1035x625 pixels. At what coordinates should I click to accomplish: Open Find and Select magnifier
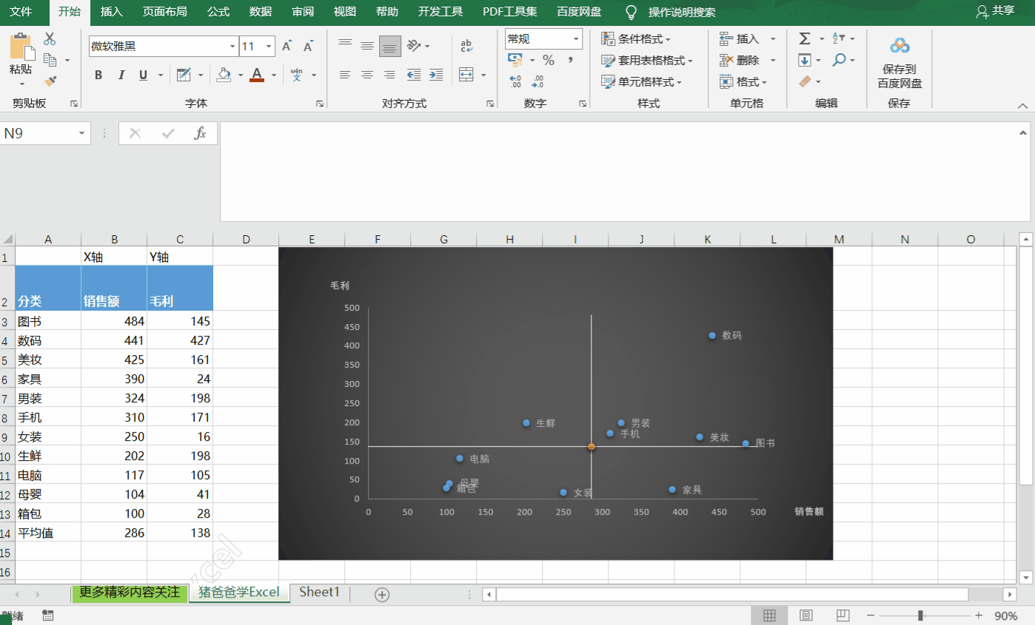click(x=839, y=60)
